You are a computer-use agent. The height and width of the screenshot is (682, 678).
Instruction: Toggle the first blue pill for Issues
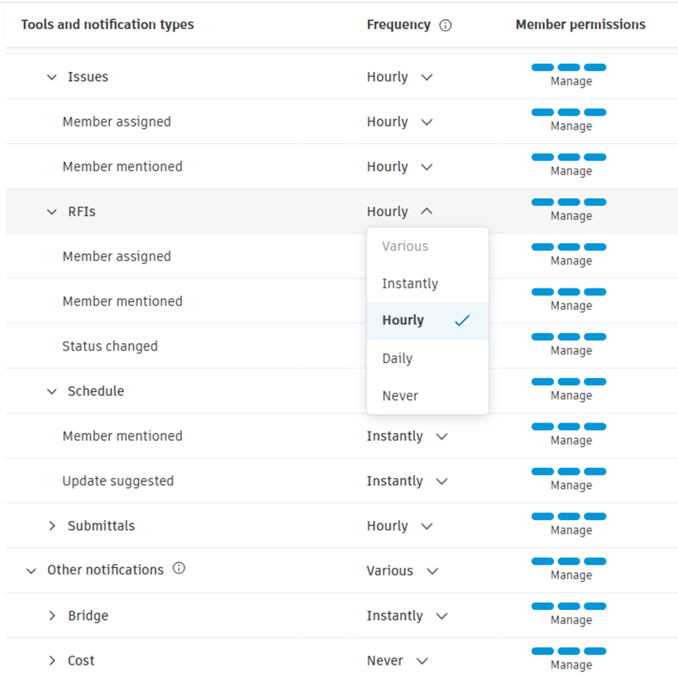tap(543, 67)
